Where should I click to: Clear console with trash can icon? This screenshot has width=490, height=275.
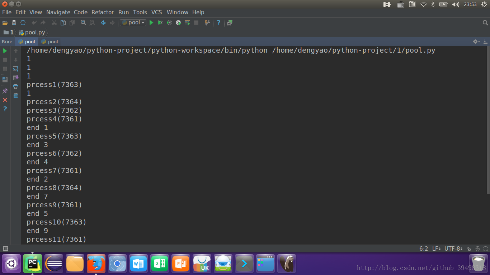[16, 96]
